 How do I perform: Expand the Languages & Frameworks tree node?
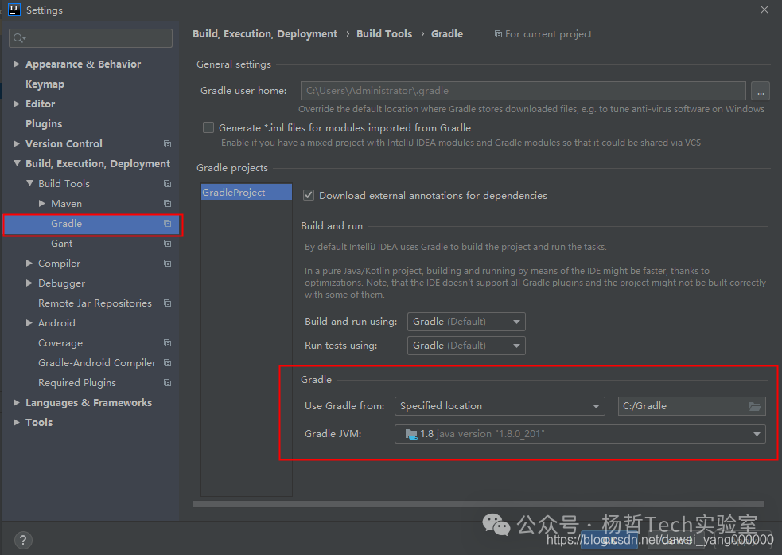click(x=16, y=402)
